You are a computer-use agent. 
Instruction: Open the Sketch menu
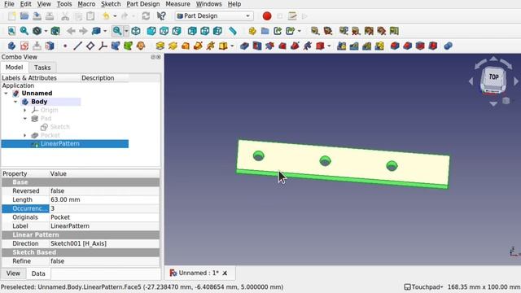click(111, 4)
